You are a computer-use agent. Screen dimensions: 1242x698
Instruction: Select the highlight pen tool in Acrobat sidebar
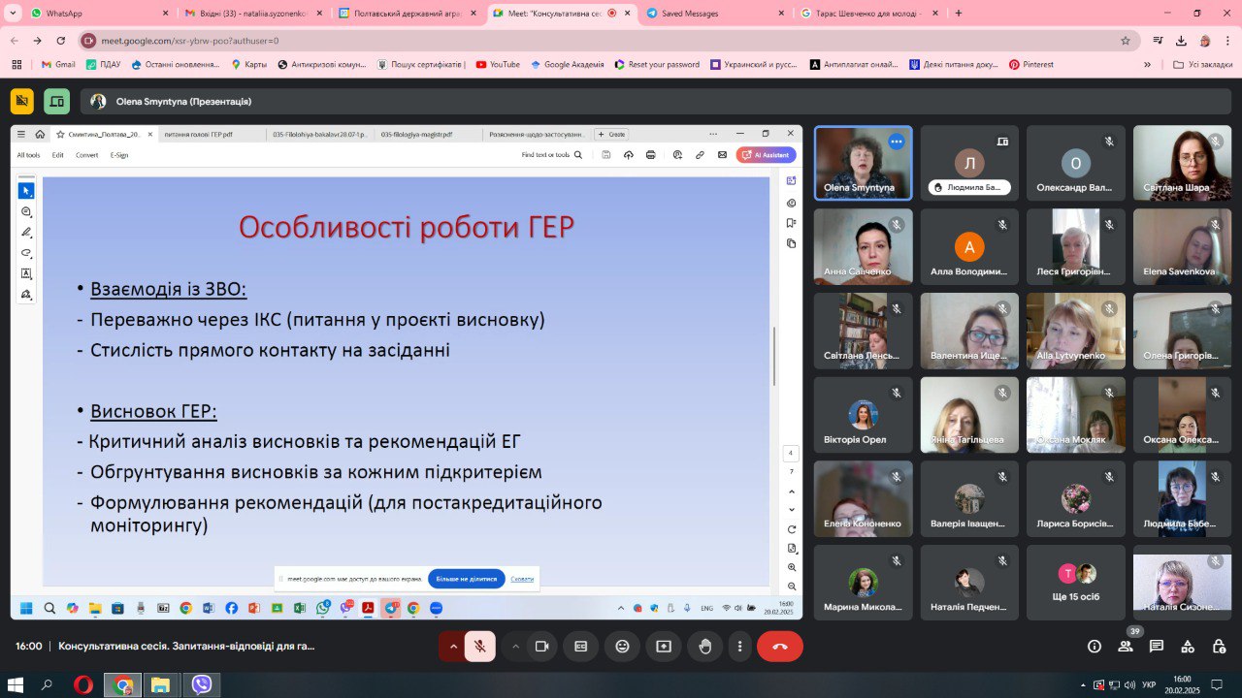pos(26,233)
